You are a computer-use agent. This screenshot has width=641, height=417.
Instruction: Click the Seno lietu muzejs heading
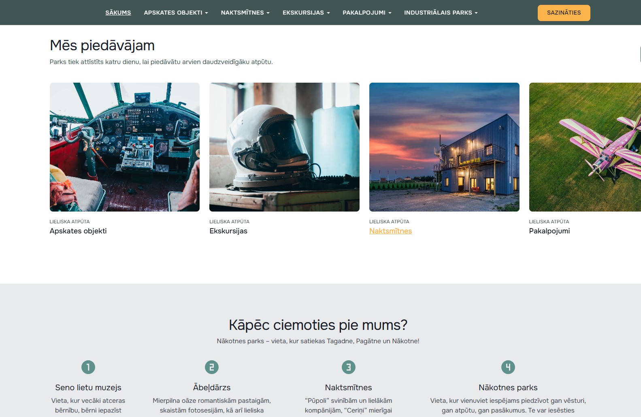pyautogui.click(x=88, y=387)
